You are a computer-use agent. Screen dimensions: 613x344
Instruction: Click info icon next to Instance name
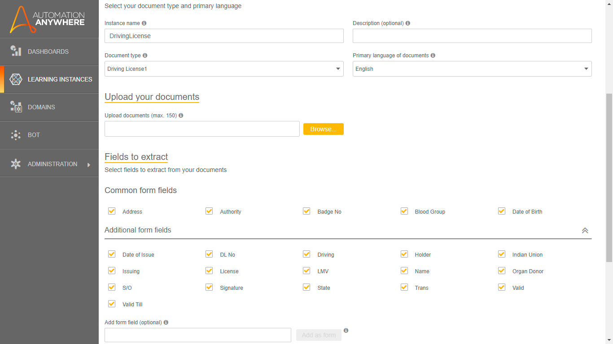click(144, 23)
